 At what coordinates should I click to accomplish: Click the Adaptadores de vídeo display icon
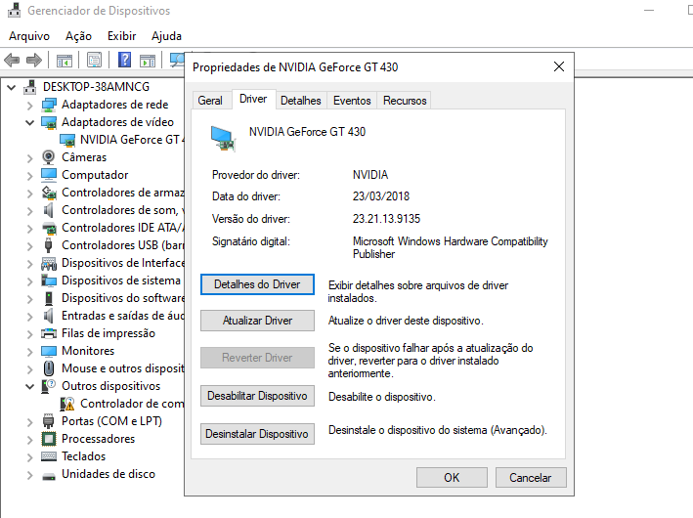(x=49, y=122)
